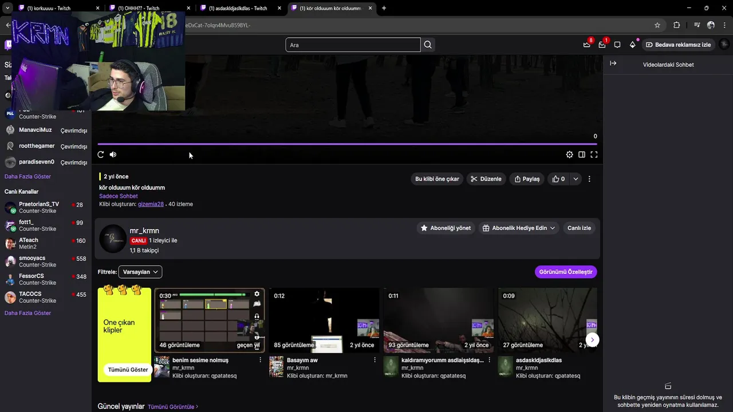Like the clip with thumbs-up button

[558, 179]
